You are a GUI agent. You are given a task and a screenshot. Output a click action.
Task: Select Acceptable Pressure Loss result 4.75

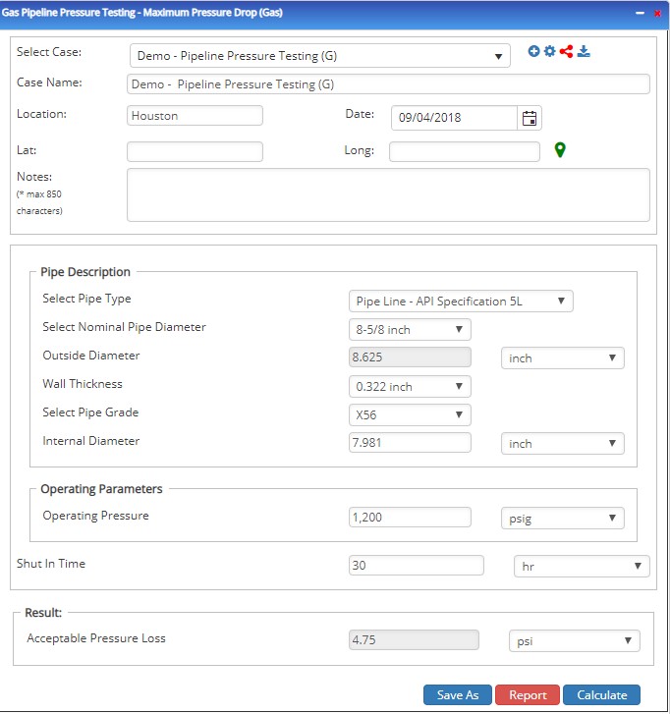click(x=414, y=639)
